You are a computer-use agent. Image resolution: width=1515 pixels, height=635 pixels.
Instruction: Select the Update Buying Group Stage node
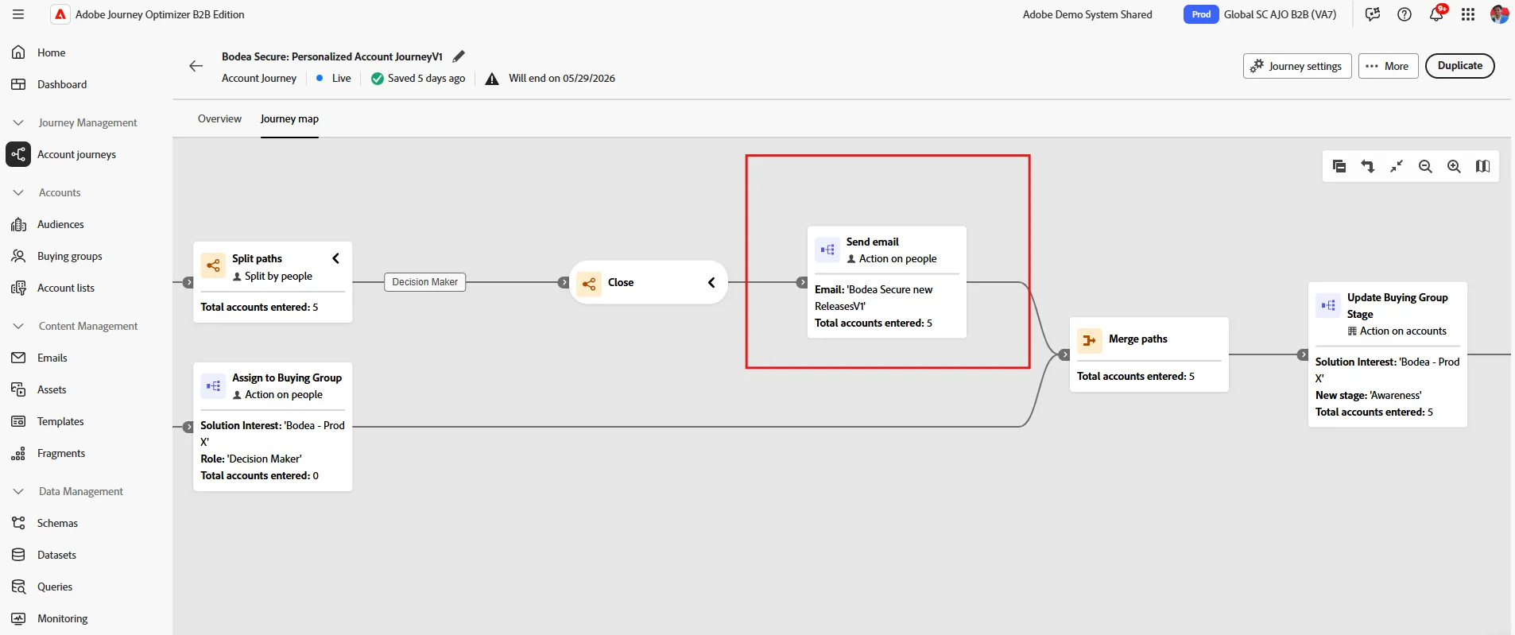[x=1388, y=354]
